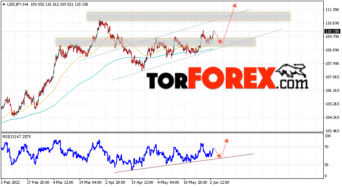Click the 107.065 price axis label
This screenshot has height=187, width=342.
[332, 77]
